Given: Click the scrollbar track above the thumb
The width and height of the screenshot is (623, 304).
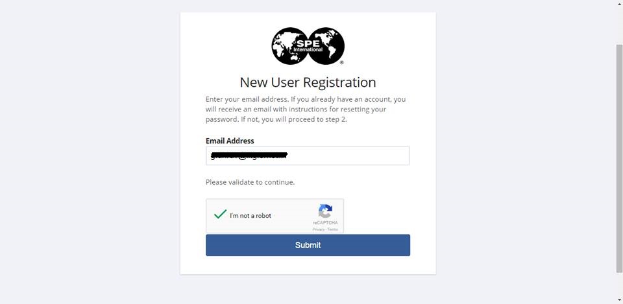Looking at the screenshot, I should [x=618, y=26].
